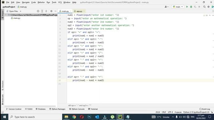Select opened file locate icon in Project panel
The width and height of the screenshot is (214, 120).
(x=38, y=11)
